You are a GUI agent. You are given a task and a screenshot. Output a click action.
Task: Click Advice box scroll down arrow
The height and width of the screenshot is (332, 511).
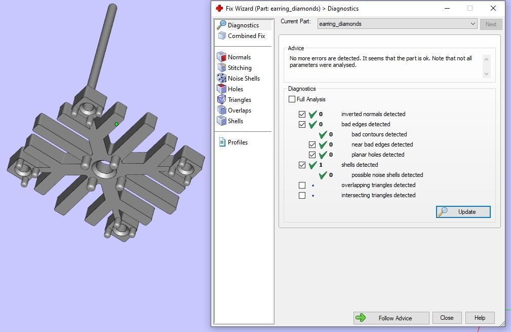tap(486, 74)
